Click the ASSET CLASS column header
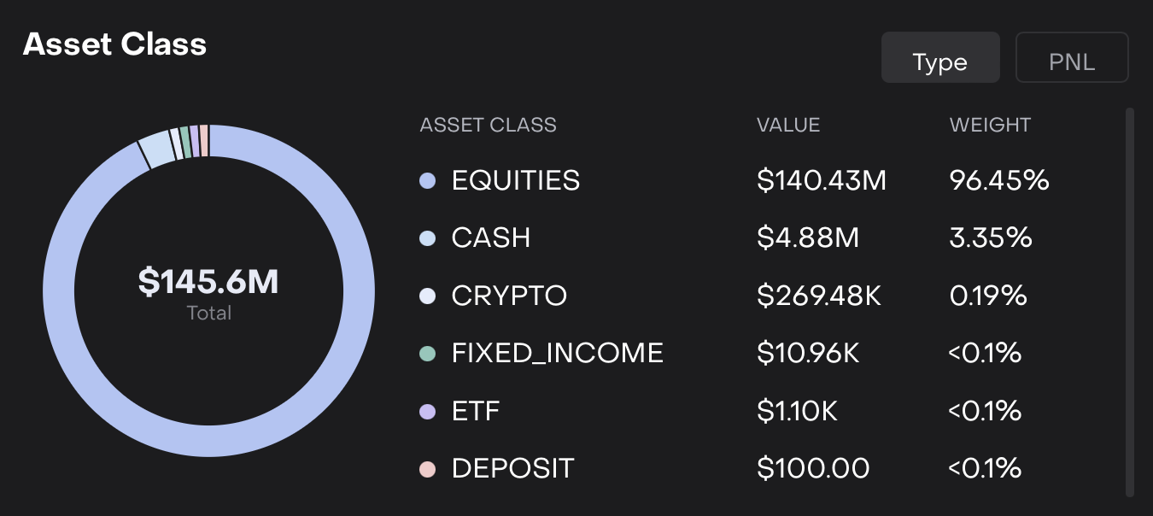 pyautogui.click(x=488, y=126)
